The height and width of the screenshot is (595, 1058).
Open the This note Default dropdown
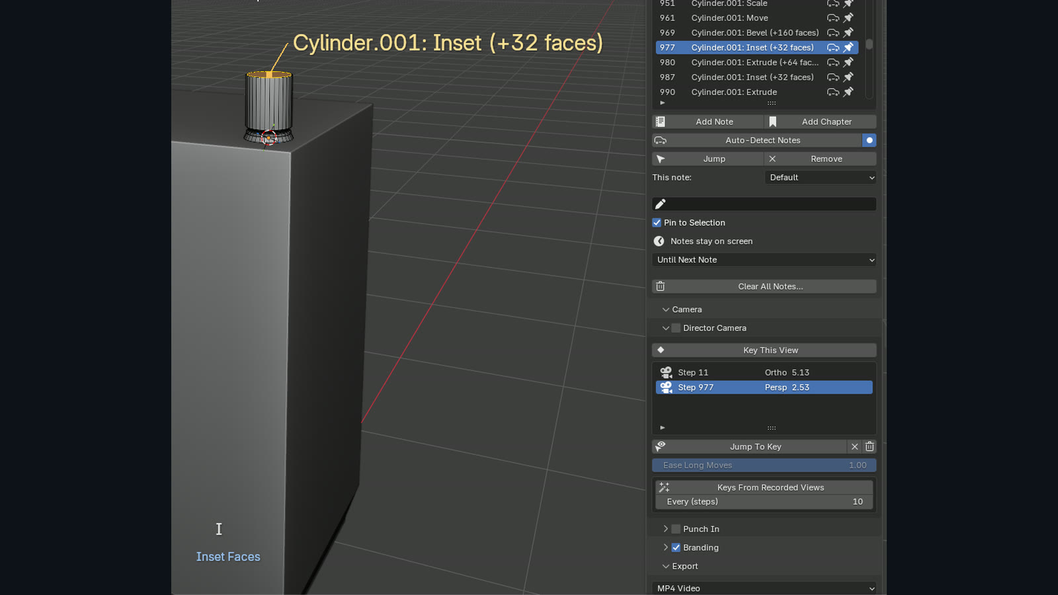tap(821, 177)
